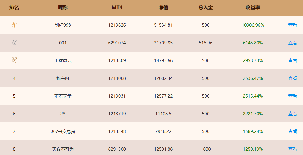Open 查看 for 天命不可为
The image size is (303, 155).
pyautogui.click(x=292, y=149)
